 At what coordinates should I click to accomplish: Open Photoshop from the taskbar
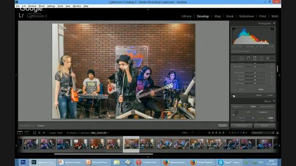point(23,162)
